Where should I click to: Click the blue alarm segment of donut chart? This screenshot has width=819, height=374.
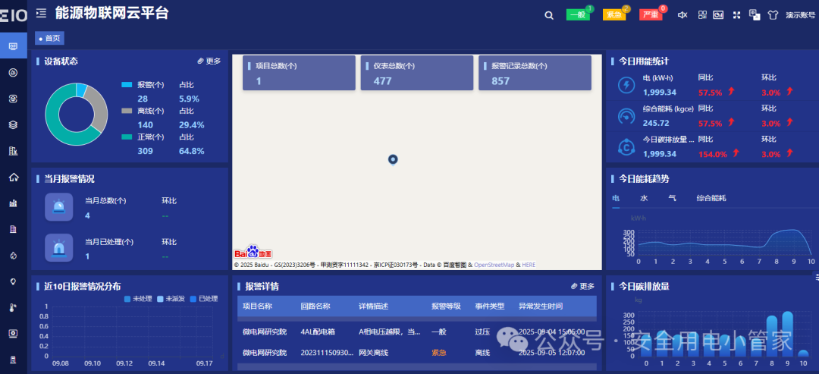[x=81, y=90]
